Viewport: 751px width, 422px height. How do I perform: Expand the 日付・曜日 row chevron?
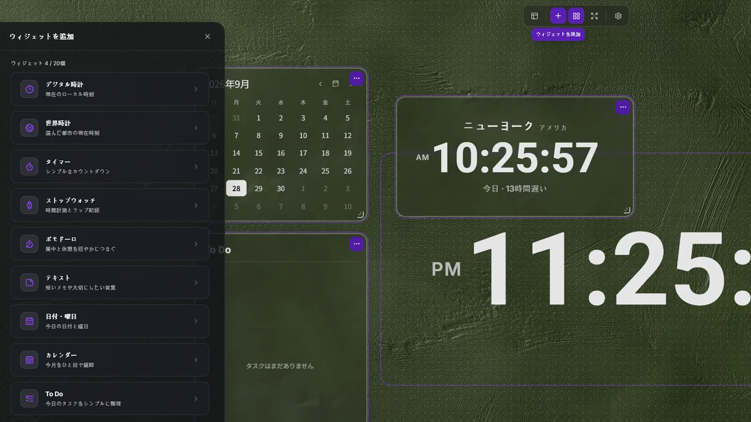click(x=196, y=321)
